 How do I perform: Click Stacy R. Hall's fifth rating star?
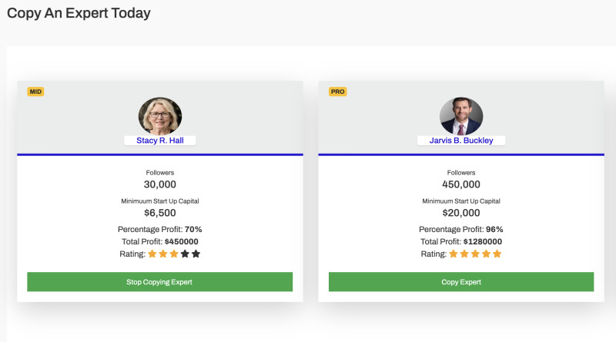[x=196, y=254]
